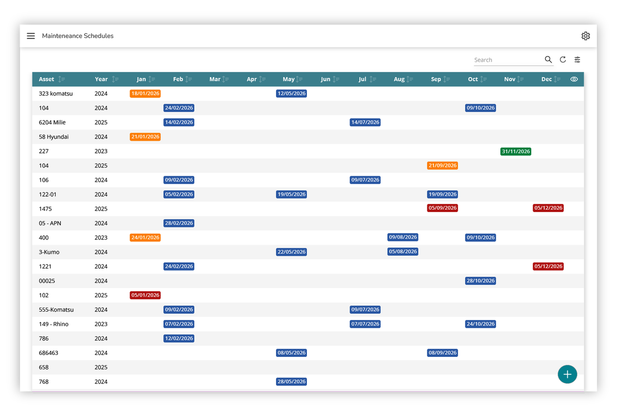
Task: Refresh the maintenance schedule table
Action: click(x=563, y=60)
